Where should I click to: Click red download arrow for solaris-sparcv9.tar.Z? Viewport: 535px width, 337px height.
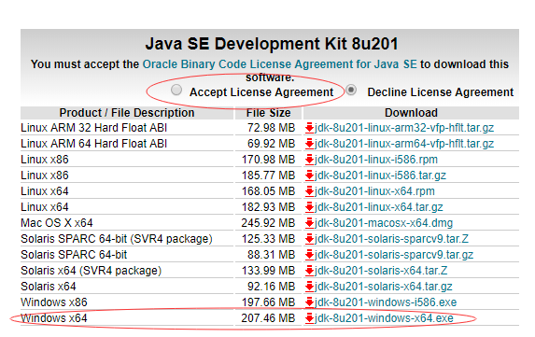(309, 239)
